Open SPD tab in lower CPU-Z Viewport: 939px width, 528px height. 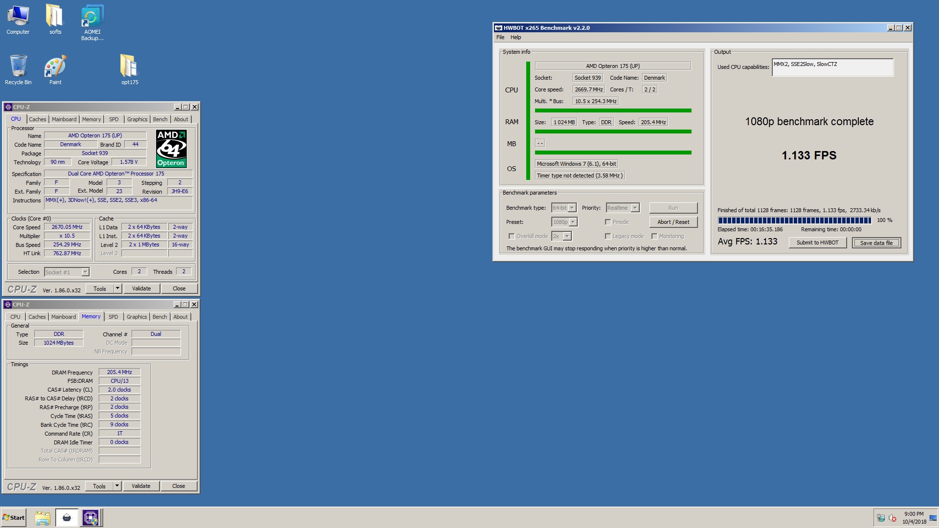113,317
